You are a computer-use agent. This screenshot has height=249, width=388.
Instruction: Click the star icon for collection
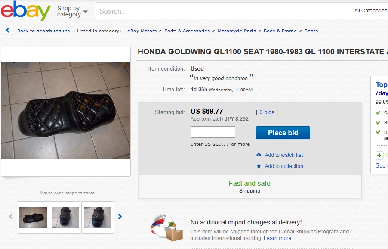coord(259,166)
